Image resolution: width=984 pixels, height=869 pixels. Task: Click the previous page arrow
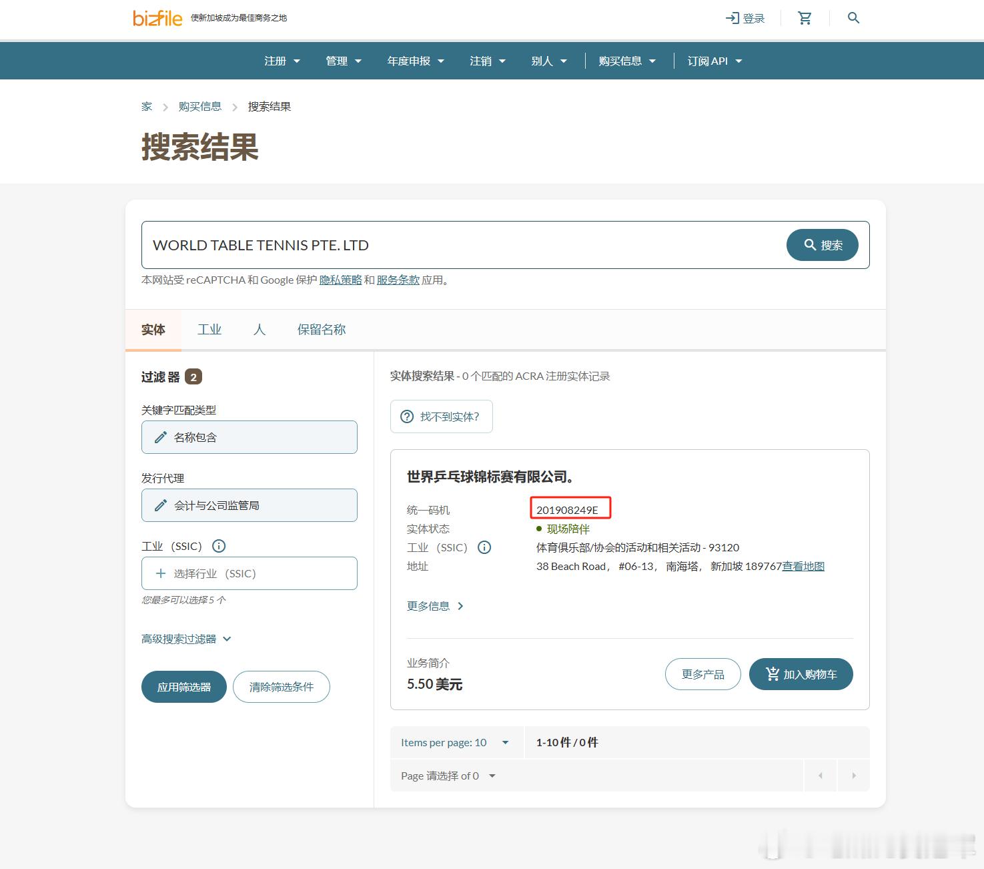821,776
